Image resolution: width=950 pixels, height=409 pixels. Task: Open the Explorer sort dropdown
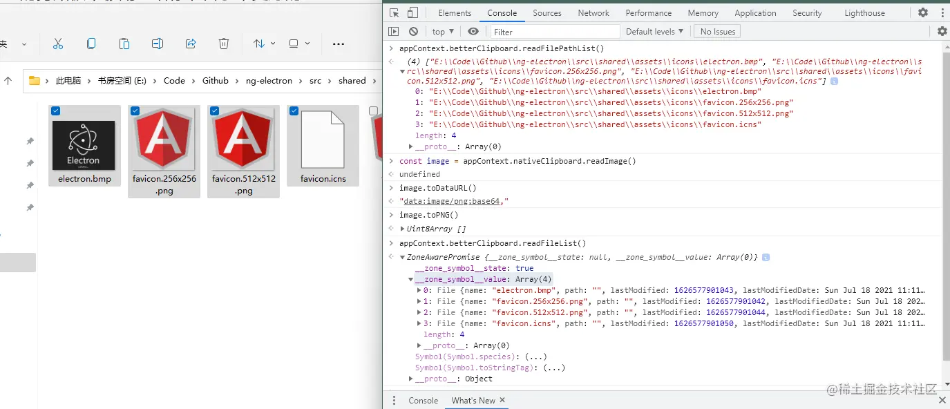(x=264, y=44)
